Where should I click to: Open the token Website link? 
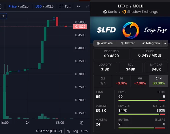click(104, 43)
